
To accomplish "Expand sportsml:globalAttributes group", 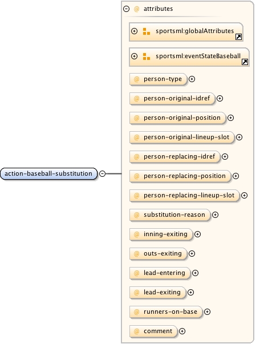I will [134, 31].
